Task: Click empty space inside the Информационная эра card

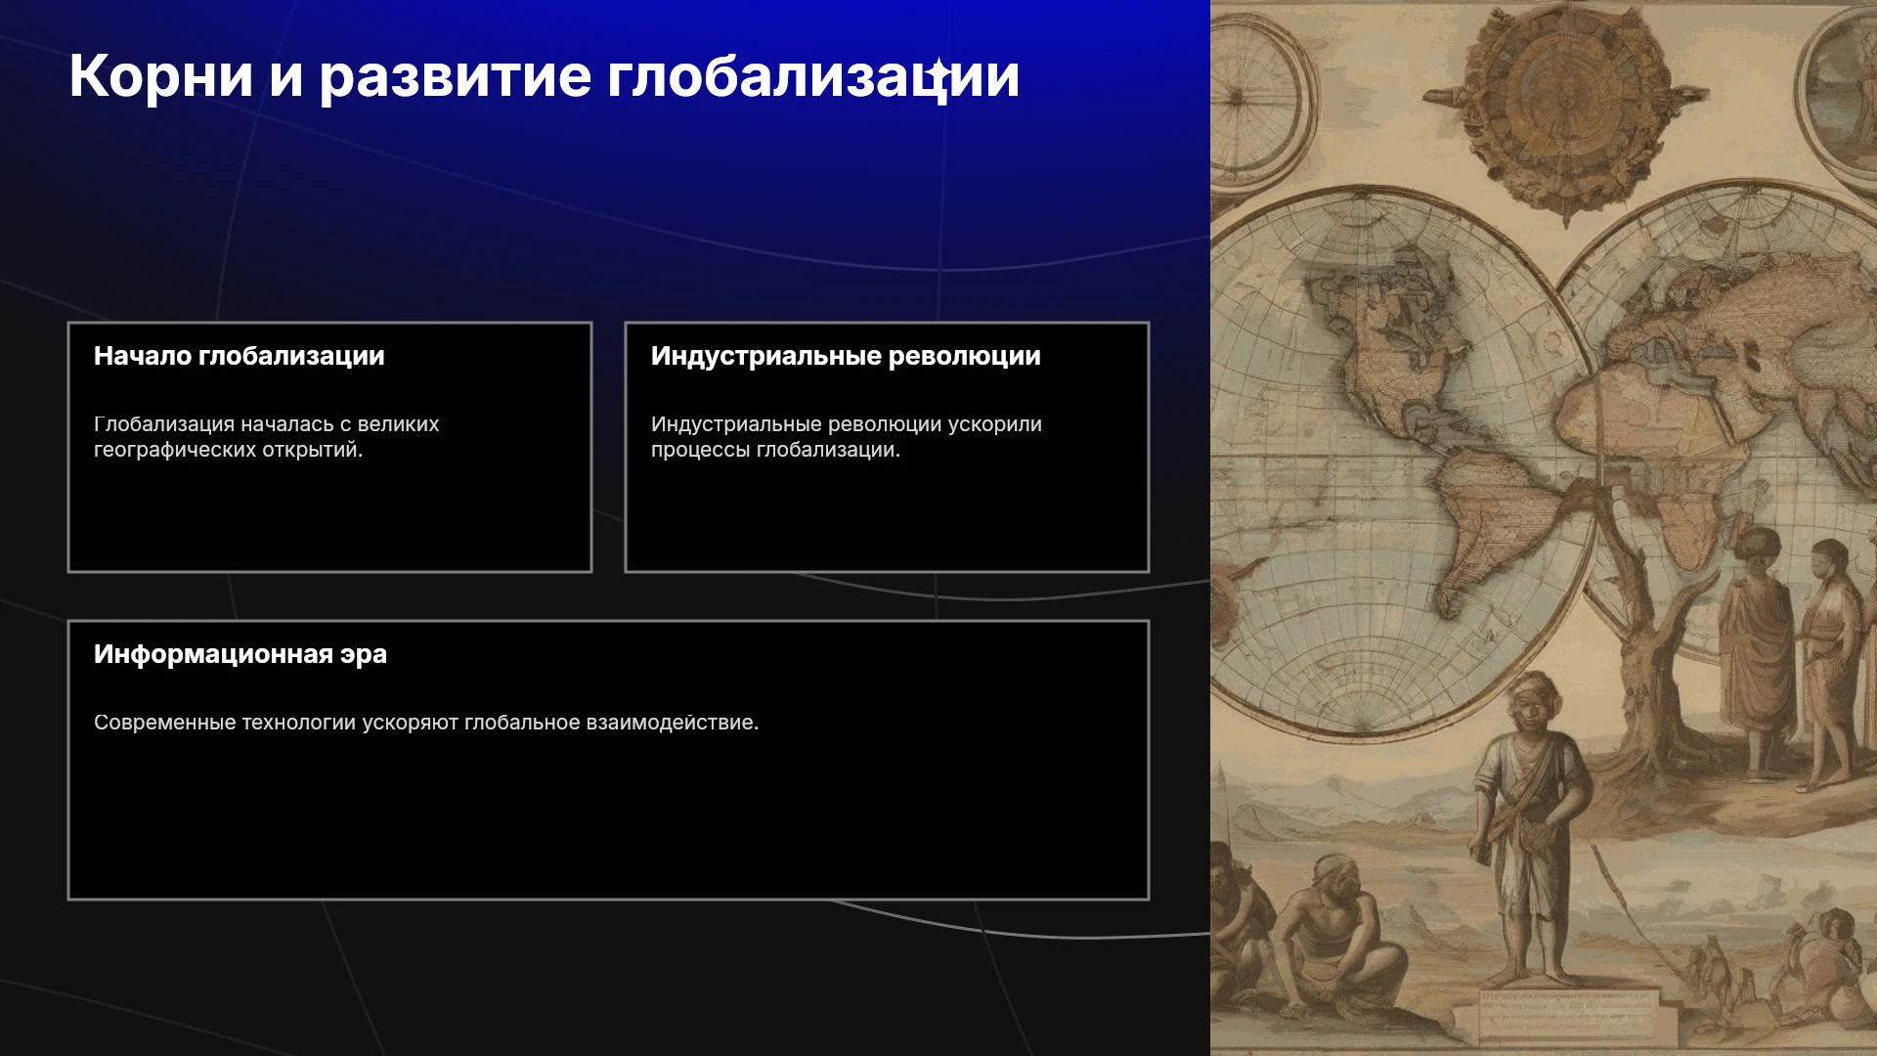Action: [x=608, y=821]
